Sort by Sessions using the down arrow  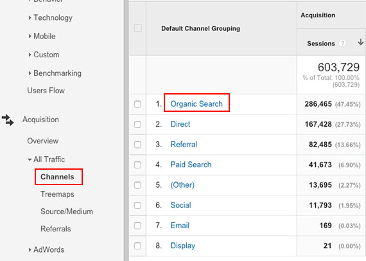point(361,42)
